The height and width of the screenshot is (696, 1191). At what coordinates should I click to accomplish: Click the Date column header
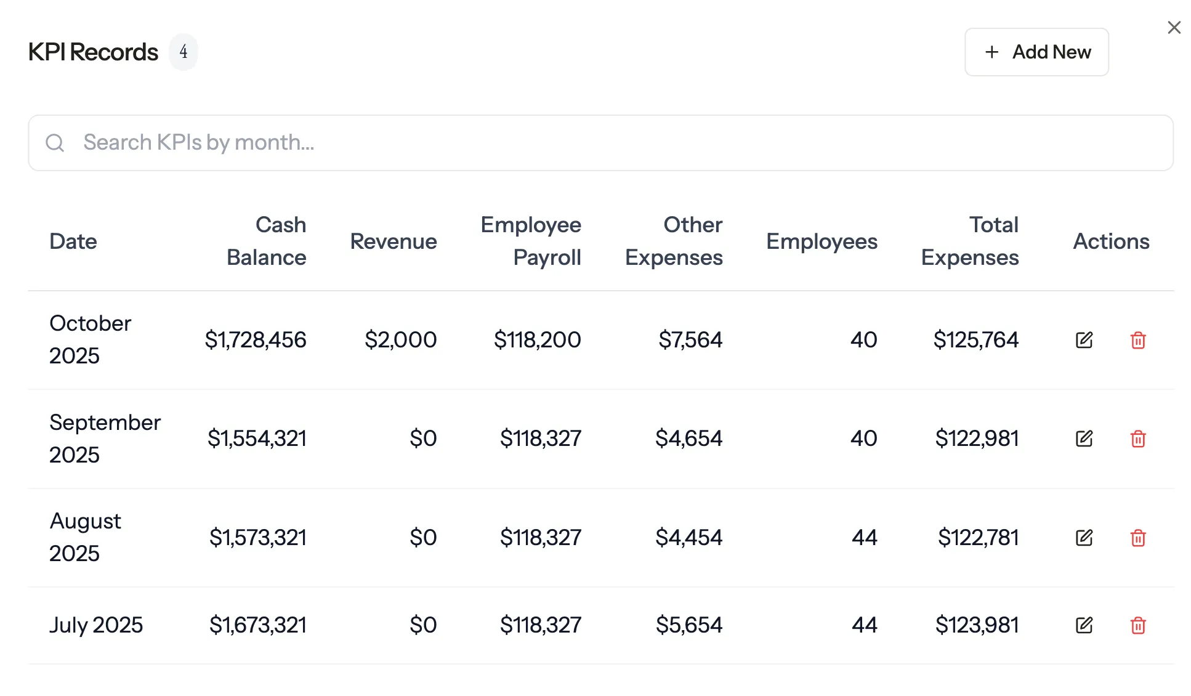[73, 241]
